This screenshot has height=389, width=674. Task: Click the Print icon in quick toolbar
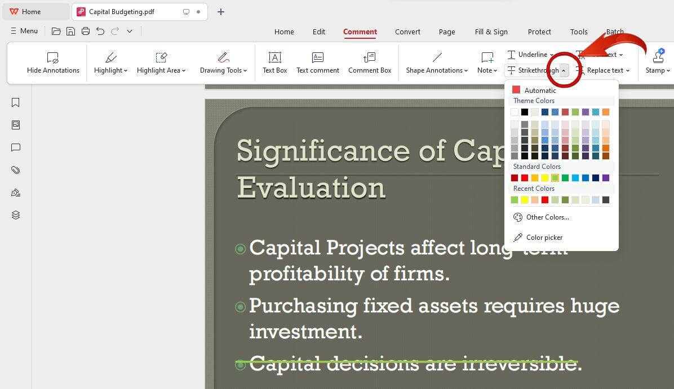point(86,31)
